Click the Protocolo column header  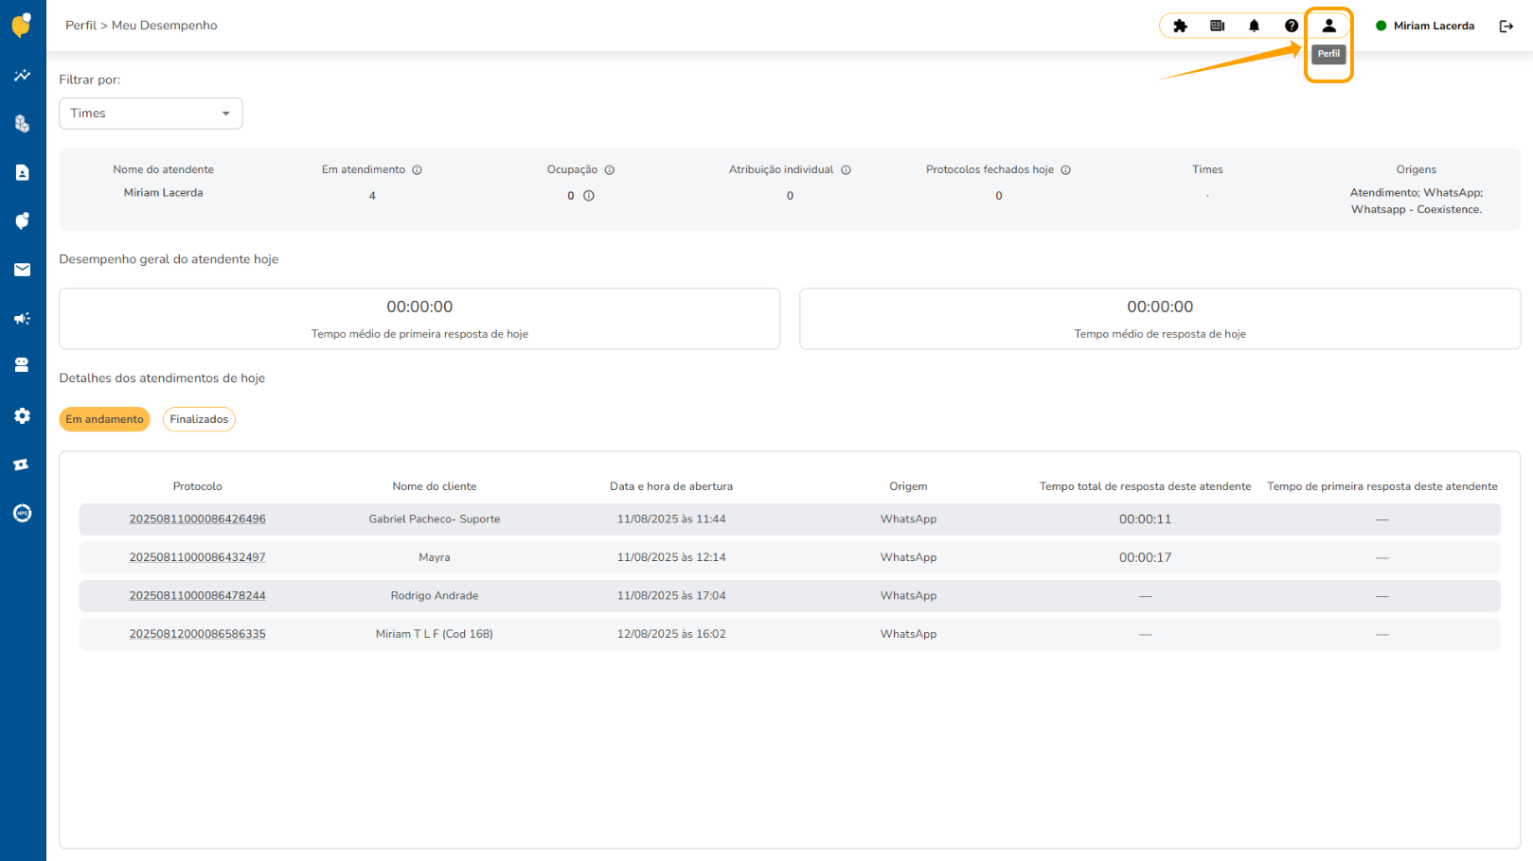point(197,486)
